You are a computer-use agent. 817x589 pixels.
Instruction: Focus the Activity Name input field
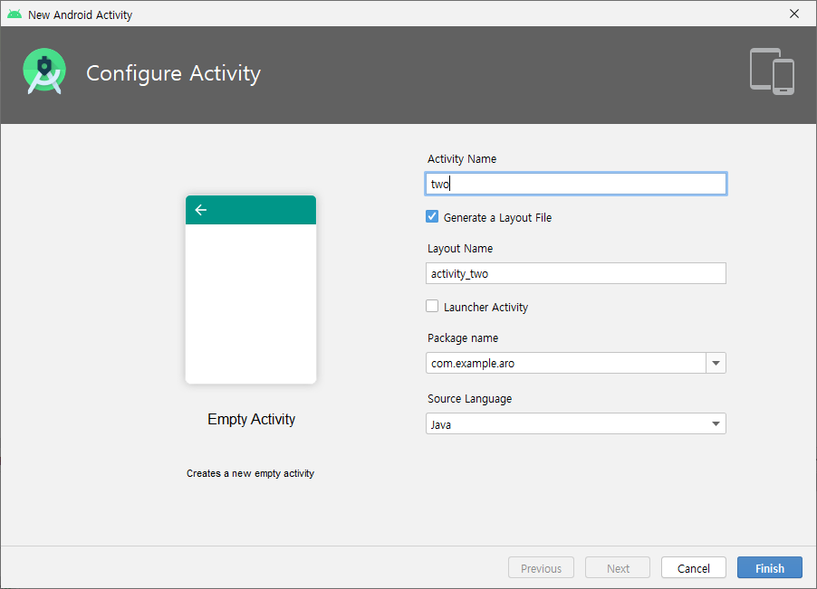[576, 184]
